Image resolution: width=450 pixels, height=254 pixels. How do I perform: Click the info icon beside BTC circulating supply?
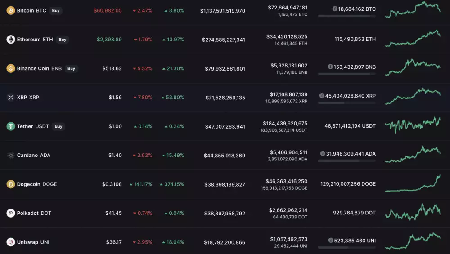click(335, 9)
